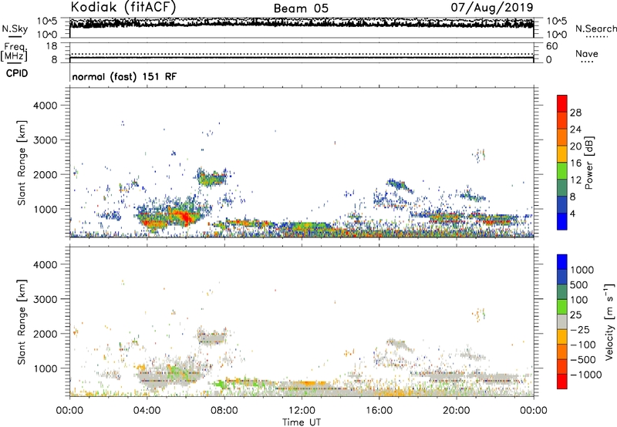Click the date '07/Aug/2019'
Screen dimensions: 617x427
click(x=492, y=7)
